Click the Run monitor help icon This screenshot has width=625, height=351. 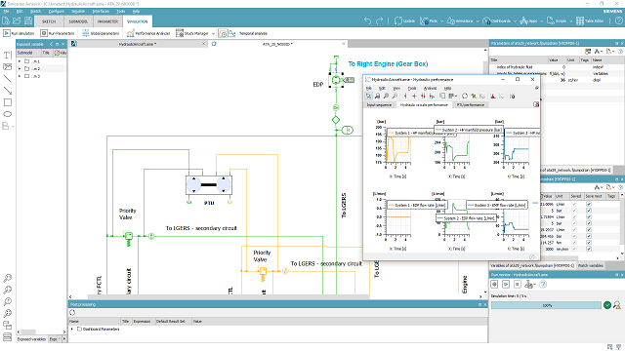543,284
